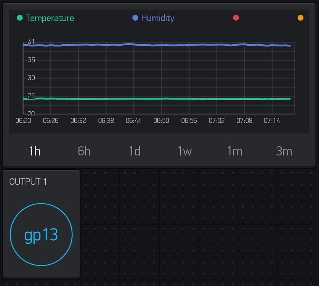The height and width of the screenshot is (286, 319).
Task: Click the OUTPUT 1 widget title
Action: pyautogui.click(x=28, y=182)
